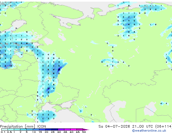Click the legend label '25'
Viewport: 172px width, 133px height.
pyautogui.click(x=53, y=132)
